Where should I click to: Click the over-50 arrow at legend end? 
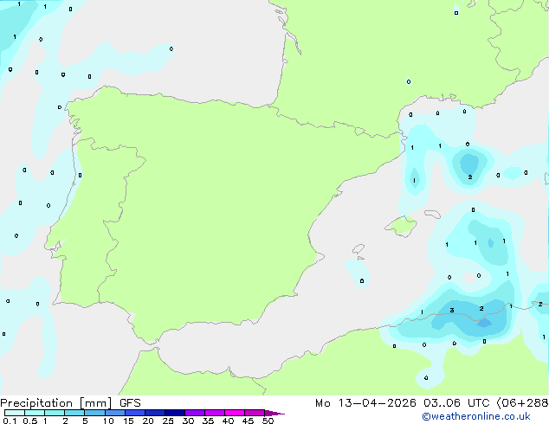pos(274,413)
